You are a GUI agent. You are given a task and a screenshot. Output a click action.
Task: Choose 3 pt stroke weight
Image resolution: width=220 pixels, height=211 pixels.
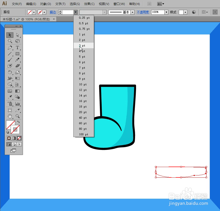(84, 45)
